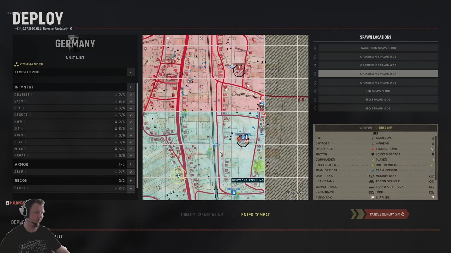Click garrison triangle marker in grid G6
This screenshot has height=253, width=451.
(x=190, y=80)
